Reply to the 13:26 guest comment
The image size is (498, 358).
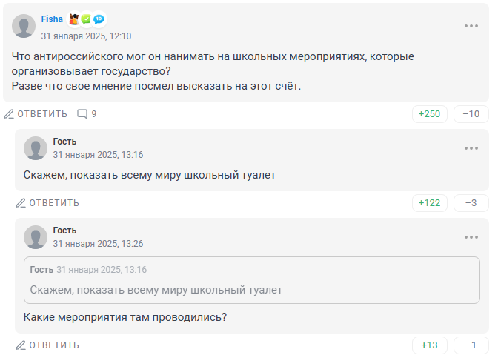coord(47,345)
